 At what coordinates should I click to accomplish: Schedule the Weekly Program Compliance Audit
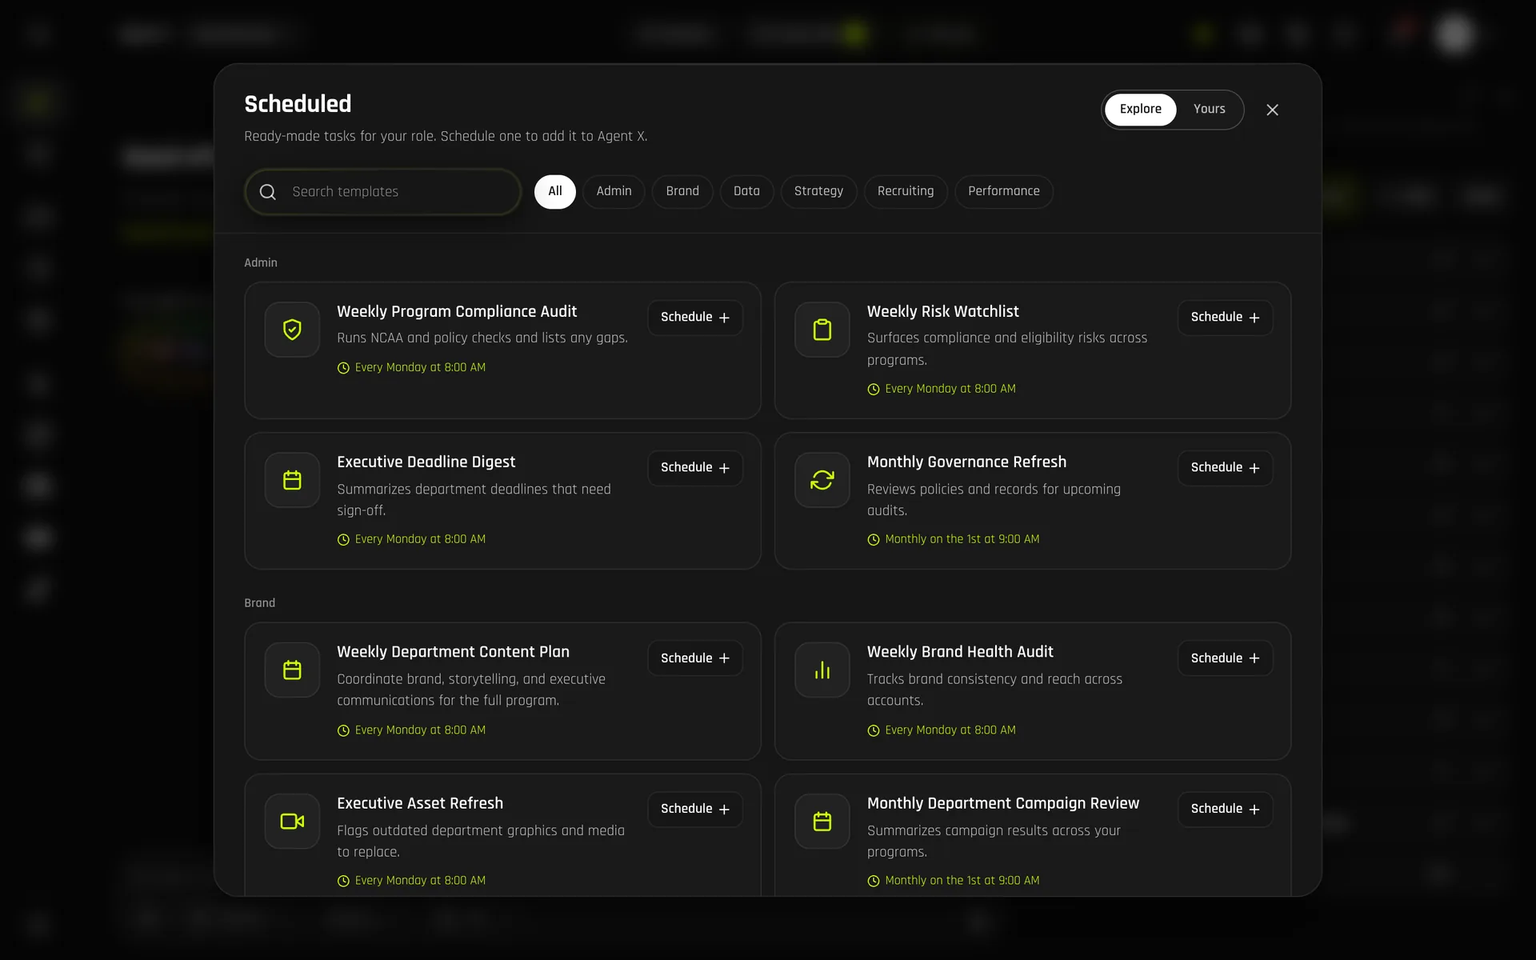pos(695,318)
